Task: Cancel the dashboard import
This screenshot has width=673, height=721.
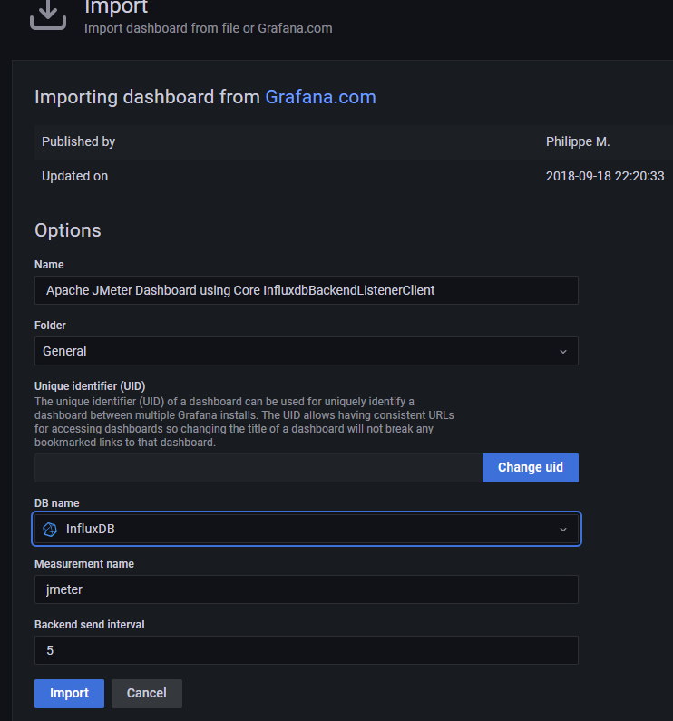Action: (x=146, y=694)
